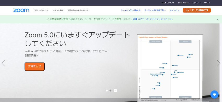Go to next carousel slide arrow
This screenshot has width=222, height=102.
point(219,63)
